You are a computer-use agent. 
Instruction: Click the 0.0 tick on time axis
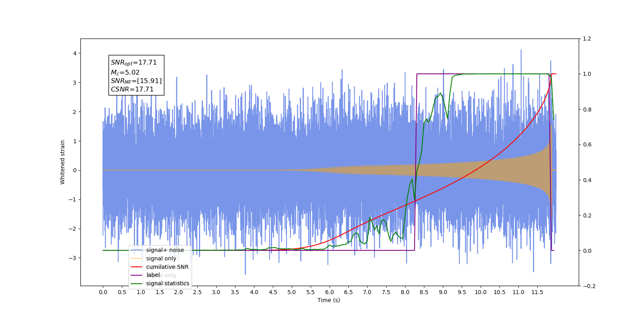coord(103,292)
